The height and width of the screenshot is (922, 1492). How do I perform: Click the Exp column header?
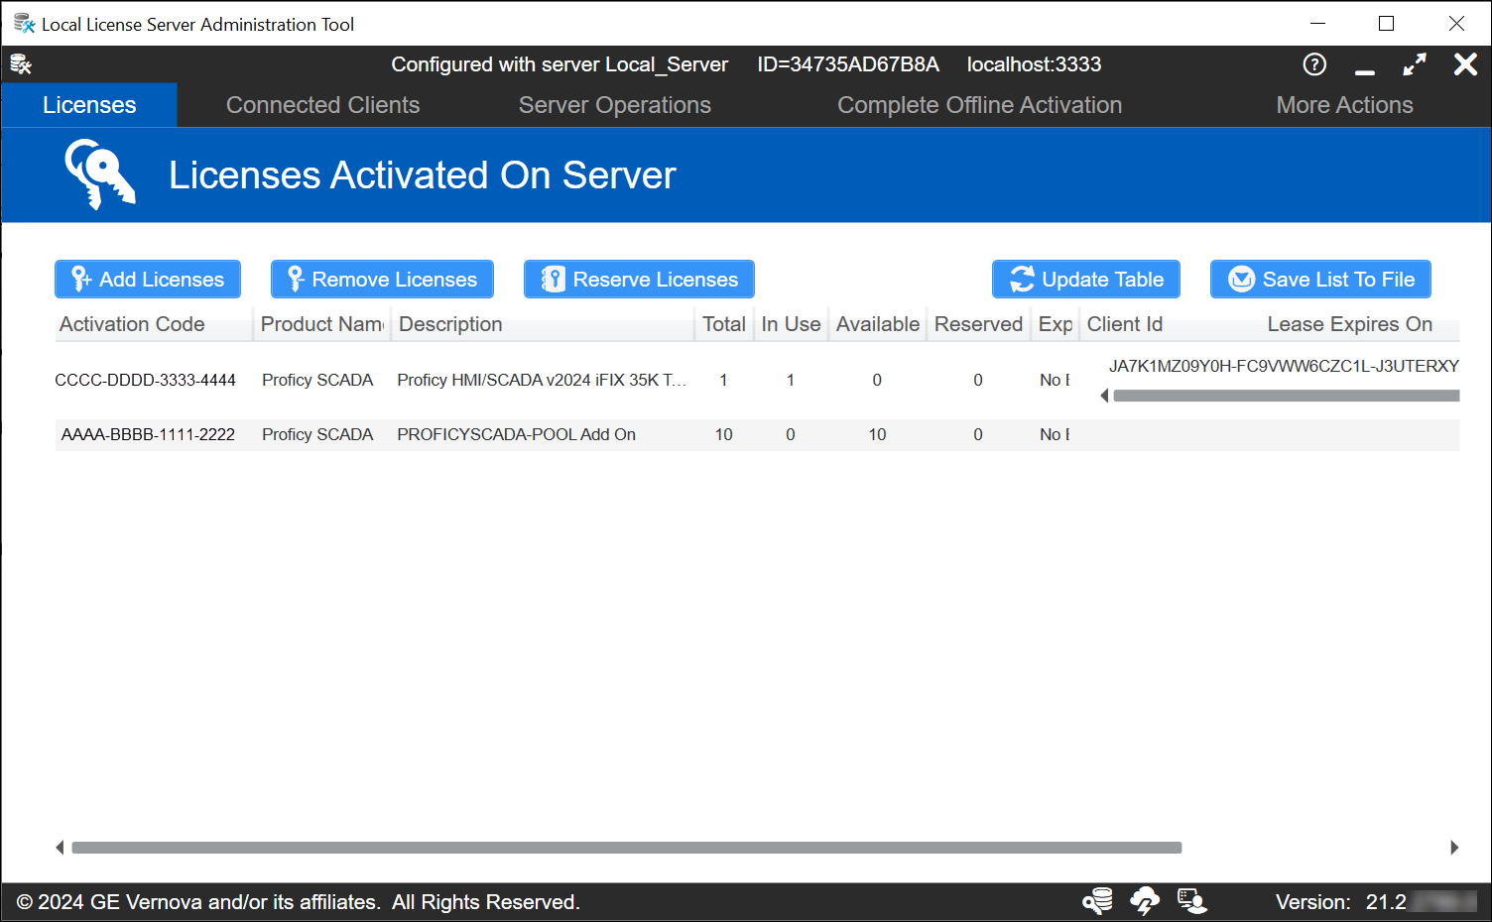[1056, 324]
